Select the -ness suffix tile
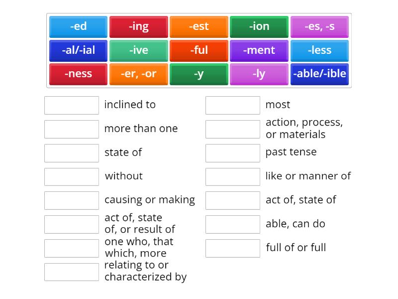The height and width of the screenshot is (299, 398). click(79, 74)
